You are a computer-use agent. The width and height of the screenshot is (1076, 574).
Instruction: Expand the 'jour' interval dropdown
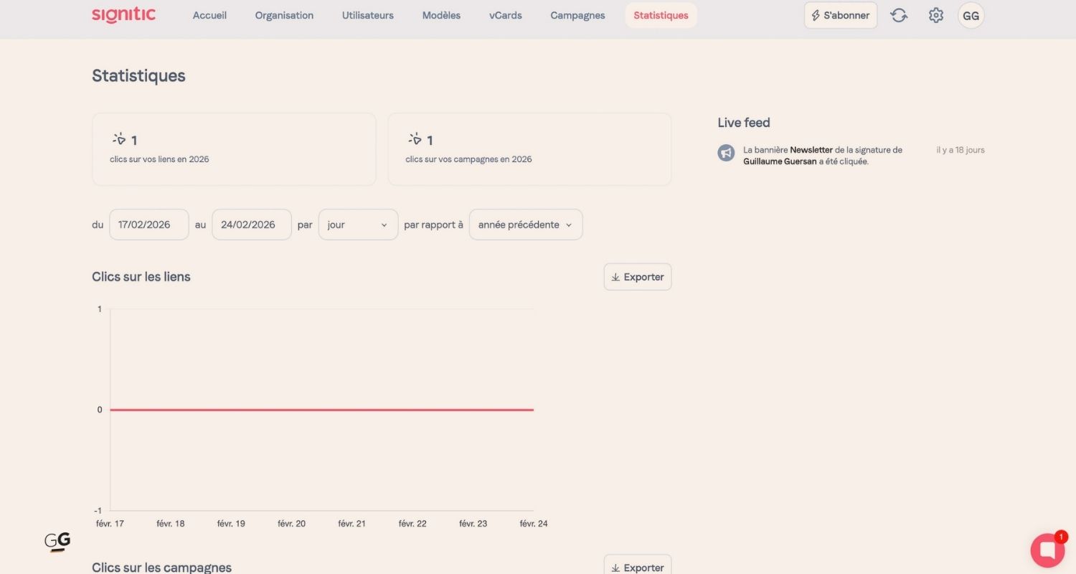[358, 225]
